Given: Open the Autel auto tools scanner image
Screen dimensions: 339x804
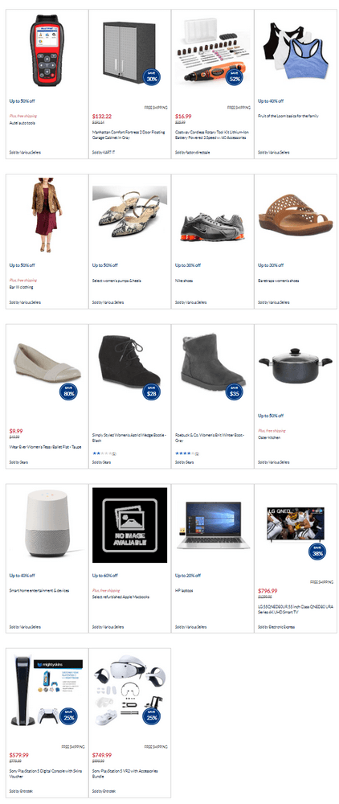Looking at the screenshot, I should pyautogui.click(x=47, y=50).
